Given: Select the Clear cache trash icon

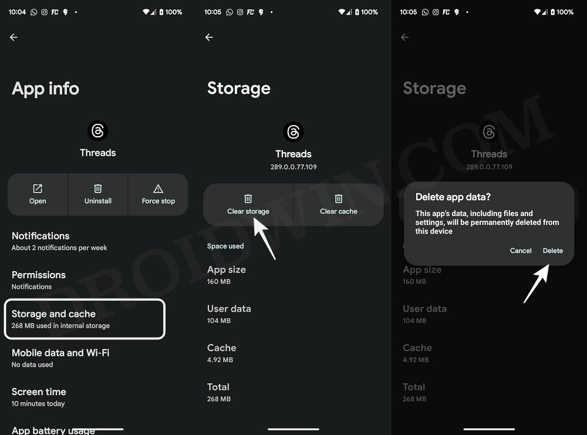Looking at the screenshot, I should (338, 198).
